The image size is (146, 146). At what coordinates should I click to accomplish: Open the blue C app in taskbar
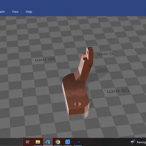68,142
